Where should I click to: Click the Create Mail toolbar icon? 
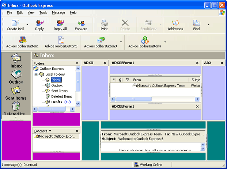(15, 23)
